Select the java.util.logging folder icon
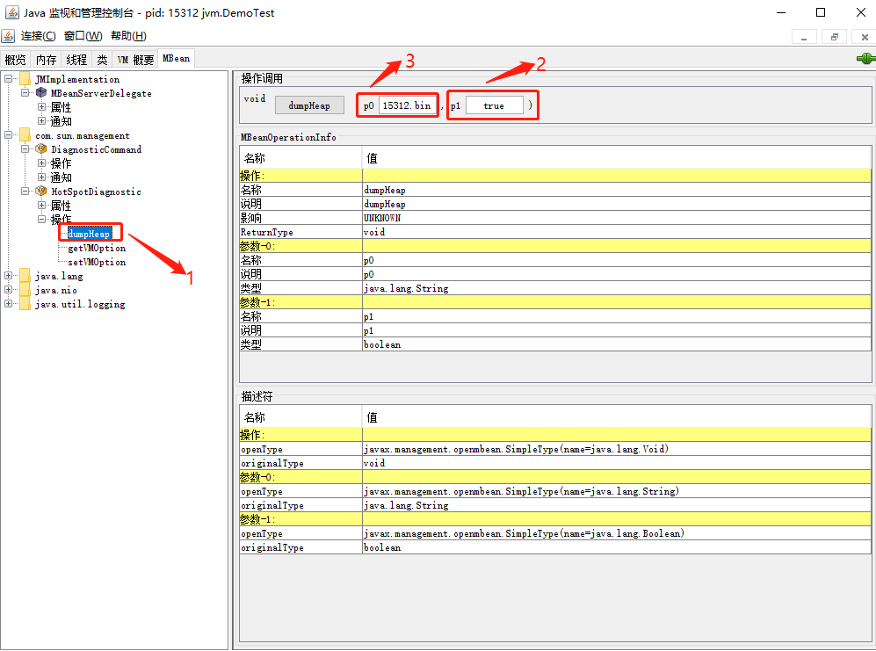 [x=25, y=303]
